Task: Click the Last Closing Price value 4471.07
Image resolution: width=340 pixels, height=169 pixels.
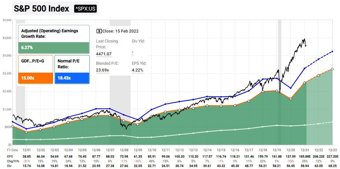Action: pos(104,54)
